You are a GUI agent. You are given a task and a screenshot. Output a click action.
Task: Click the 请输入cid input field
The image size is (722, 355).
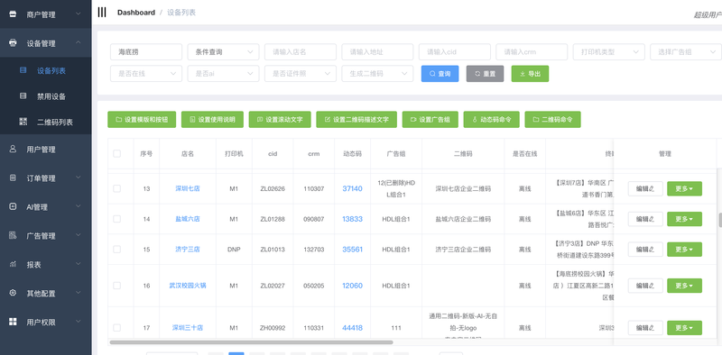[455, 52]
